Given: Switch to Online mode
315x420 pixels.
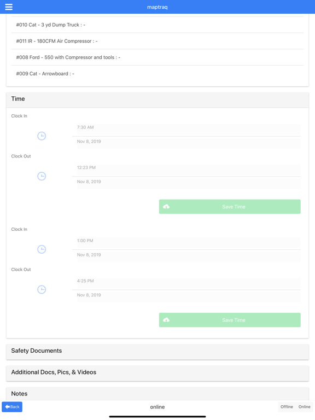Looking at the screenshot, I should pos(304,407).
